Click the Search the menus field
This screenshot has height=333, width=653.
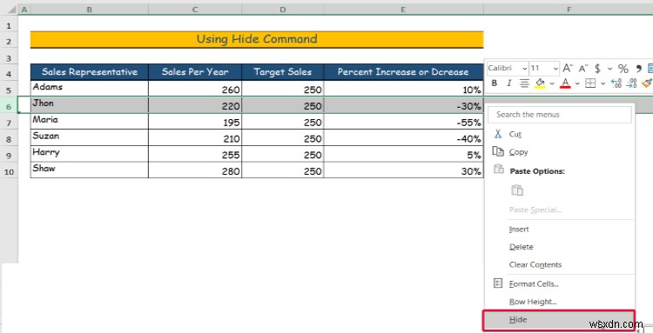(x=559, y=114)
